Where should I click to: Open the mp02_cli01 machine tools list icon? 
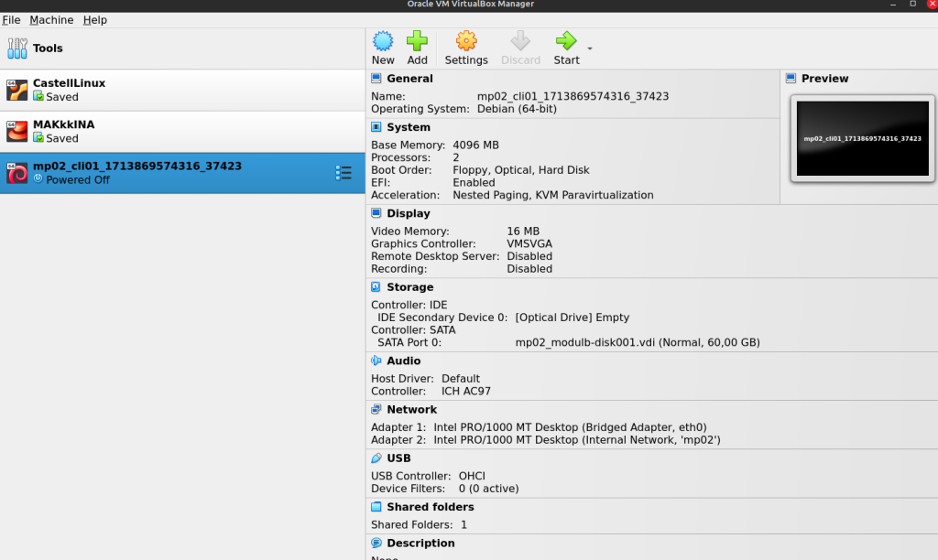click(x=344, y=173)
